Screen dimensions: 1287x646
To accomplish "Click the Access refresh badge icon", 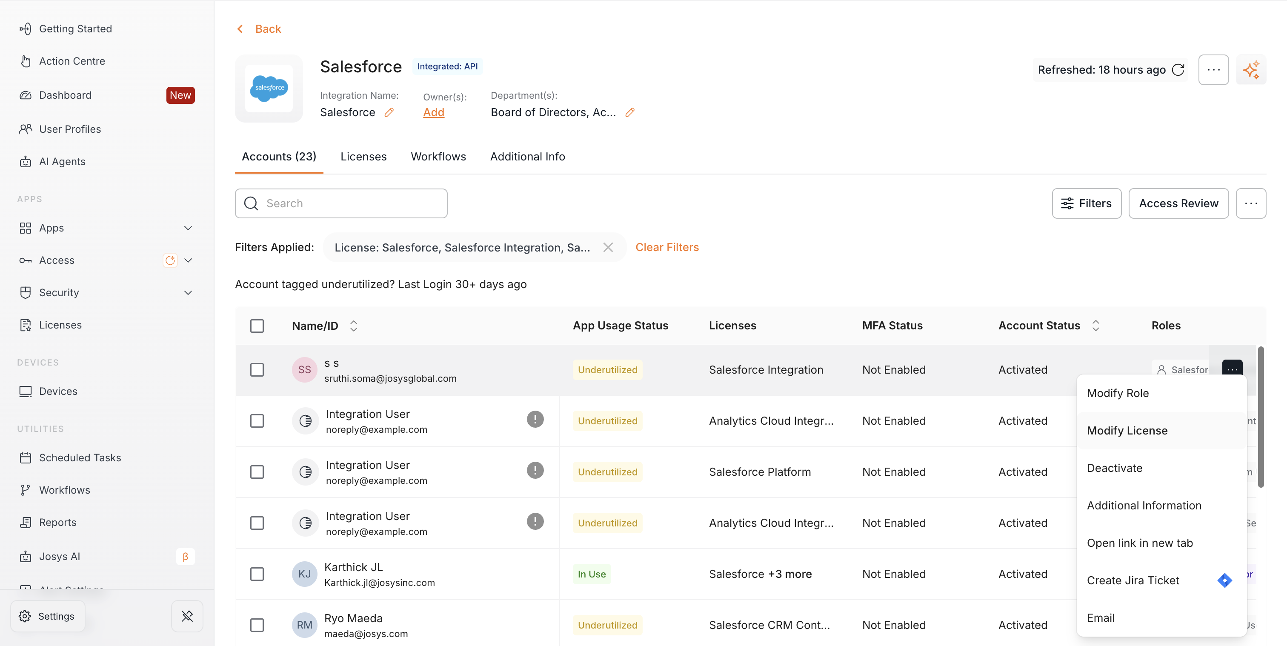I will (x=170, y=260).
